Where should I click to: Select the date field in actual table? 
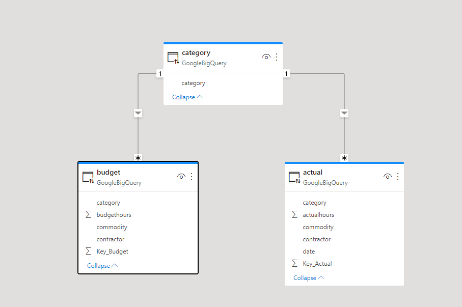pos(309,252)
